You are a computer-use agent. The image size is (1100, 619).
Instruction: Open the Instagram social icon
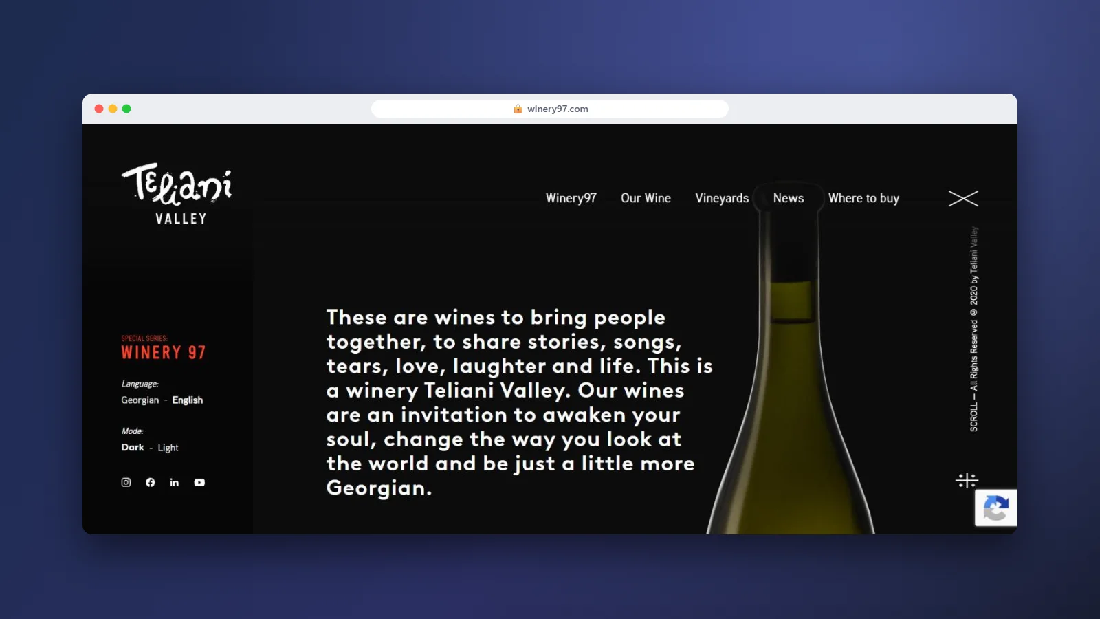coord(126,482)
